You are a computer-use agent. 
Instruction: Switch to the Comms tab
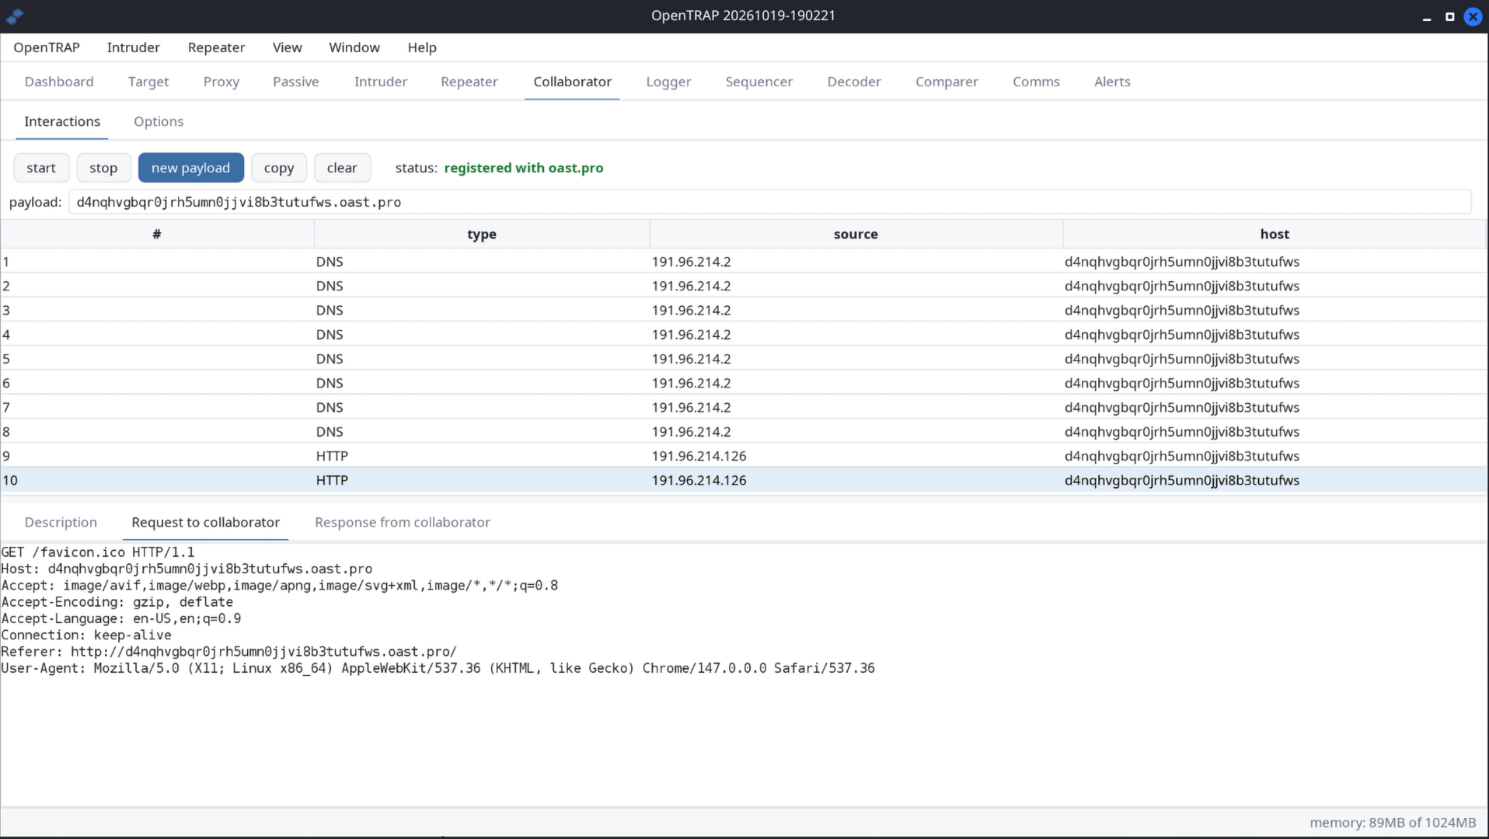(1036, 82)
